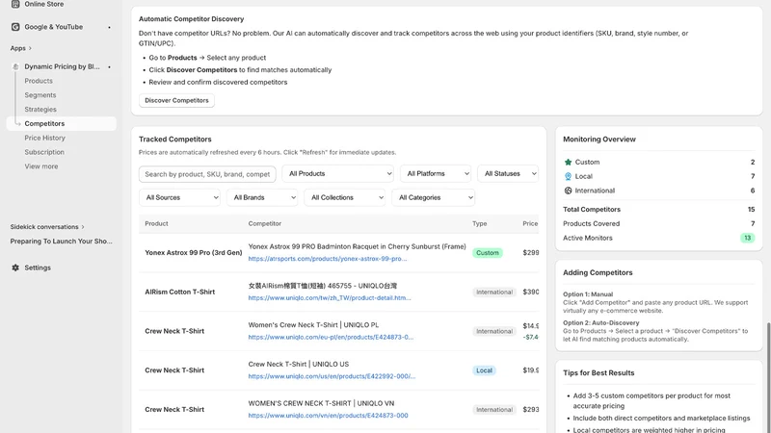The height and width of the screenshot is (433, 771).
Task: Open the All Collections dropdown
Action: [x=345, y=198]
